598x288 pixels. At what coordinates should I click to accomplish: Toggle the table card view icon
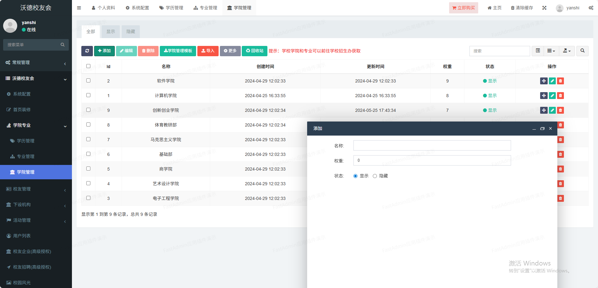tap(538, 51)
